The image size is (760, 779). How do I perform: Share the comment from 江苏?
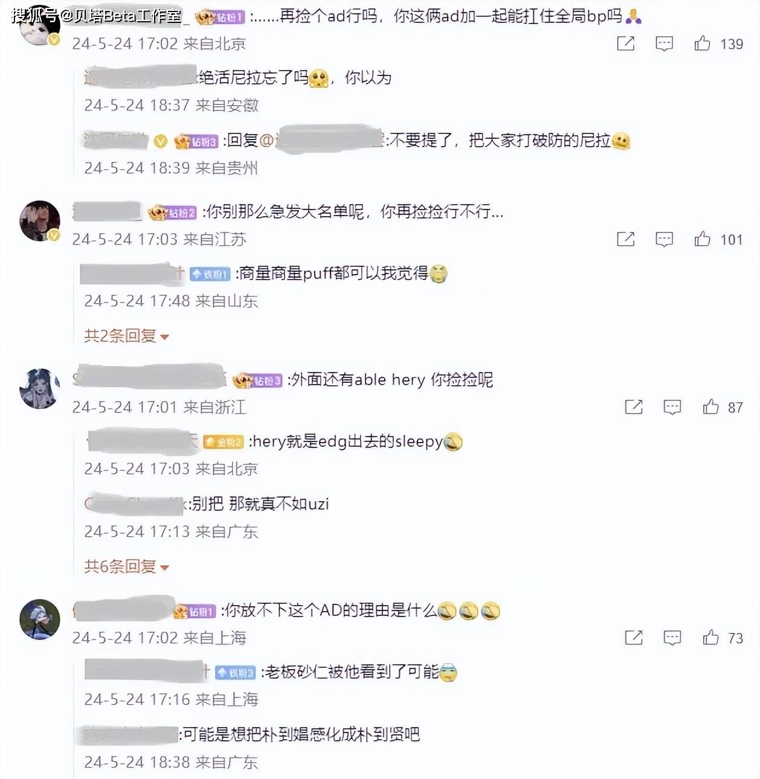(625, 239)
